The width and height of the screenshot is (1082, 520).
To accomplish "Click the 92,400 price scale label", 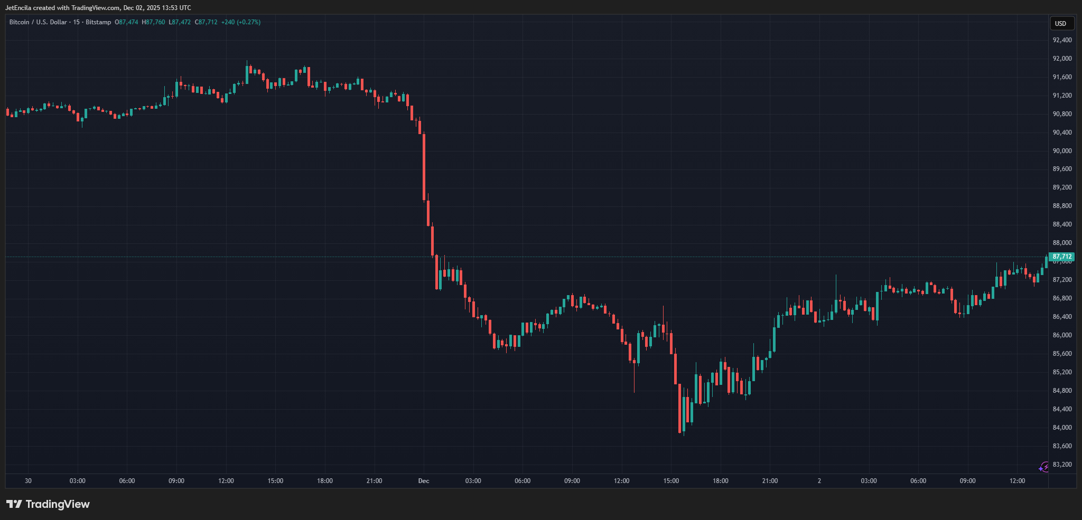I will (x=1062, y=40).
